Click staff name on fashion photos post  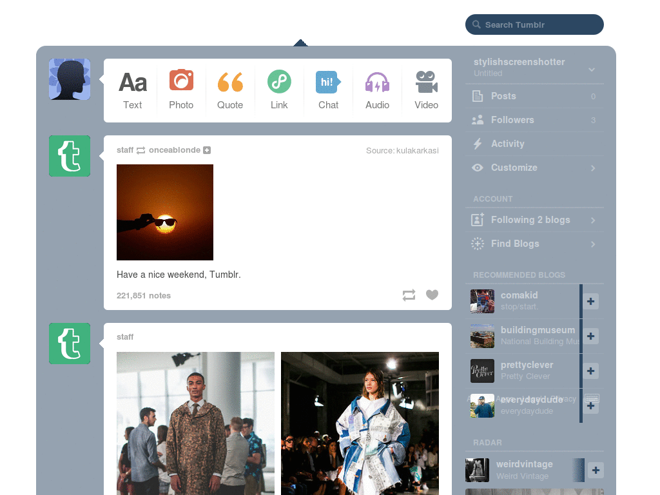(x=125, y=336)
